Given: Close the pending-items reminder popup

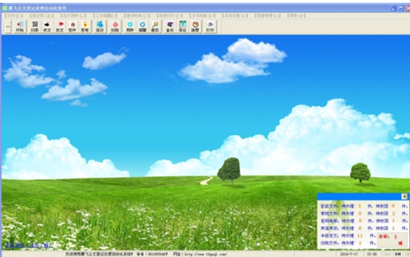Looking at the screenshot, I should (404, 196).
